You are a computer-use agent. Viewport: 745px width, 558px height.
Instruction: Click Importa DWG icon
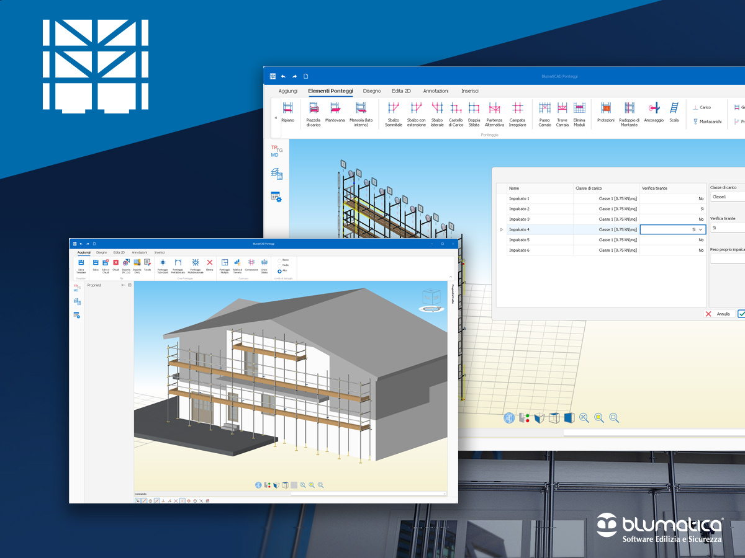tap(137, 266)
